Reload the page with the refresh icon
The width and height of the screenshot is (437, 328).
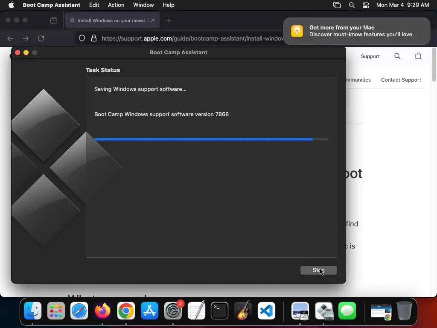point(41,38)
